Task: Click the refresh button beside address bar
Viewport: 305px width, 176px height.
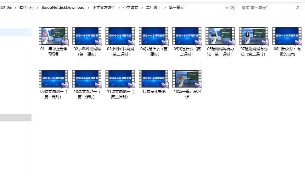Action: tap(232, 8)
